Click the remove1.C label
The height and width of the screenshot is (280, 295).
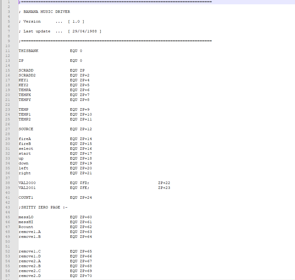[x=30, y=251]
